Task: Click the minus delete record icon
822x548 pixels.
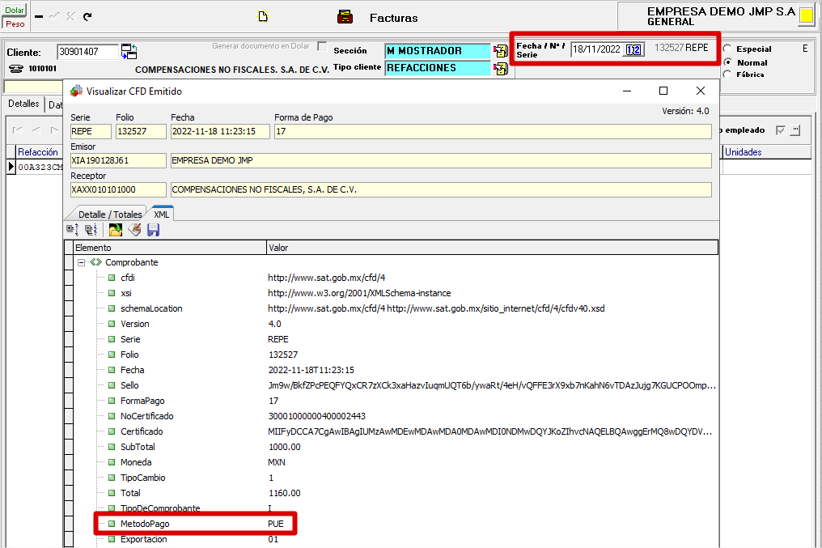Action: point(39,16)
